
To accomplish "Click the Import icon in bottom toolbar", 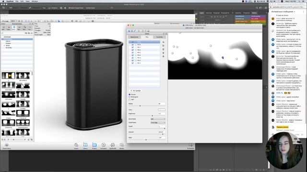I will (76, 146).
